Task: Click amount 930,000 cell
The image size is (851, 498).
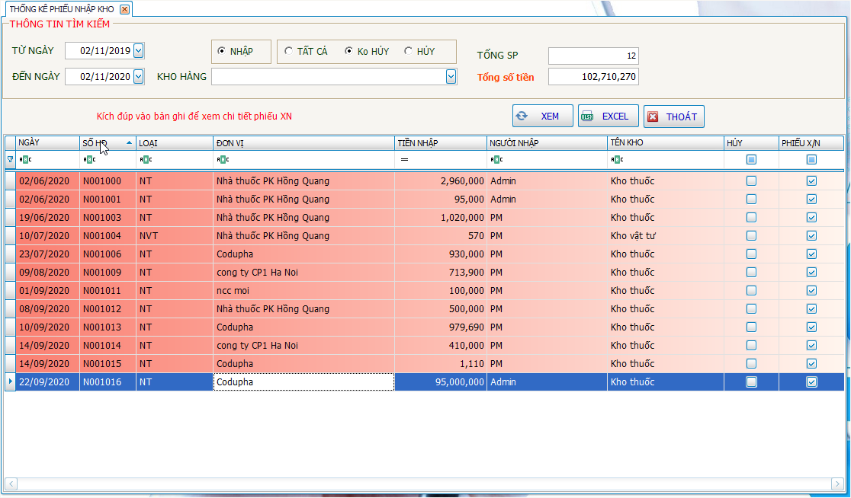Action: point(440,254)
